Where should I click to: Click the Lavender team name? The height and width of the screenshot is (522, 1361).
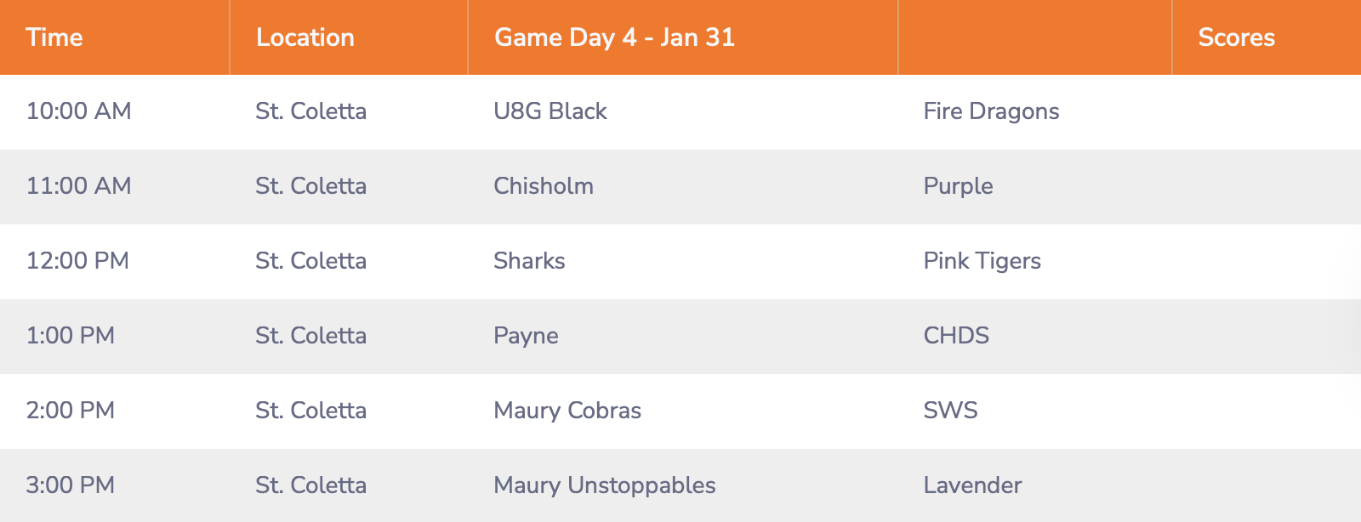[x=972, y=485]
